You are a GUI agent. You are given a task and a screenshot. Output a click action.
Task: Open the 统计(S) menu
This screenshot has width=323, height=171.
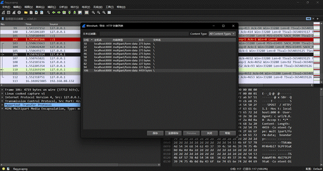pos(75,7)
